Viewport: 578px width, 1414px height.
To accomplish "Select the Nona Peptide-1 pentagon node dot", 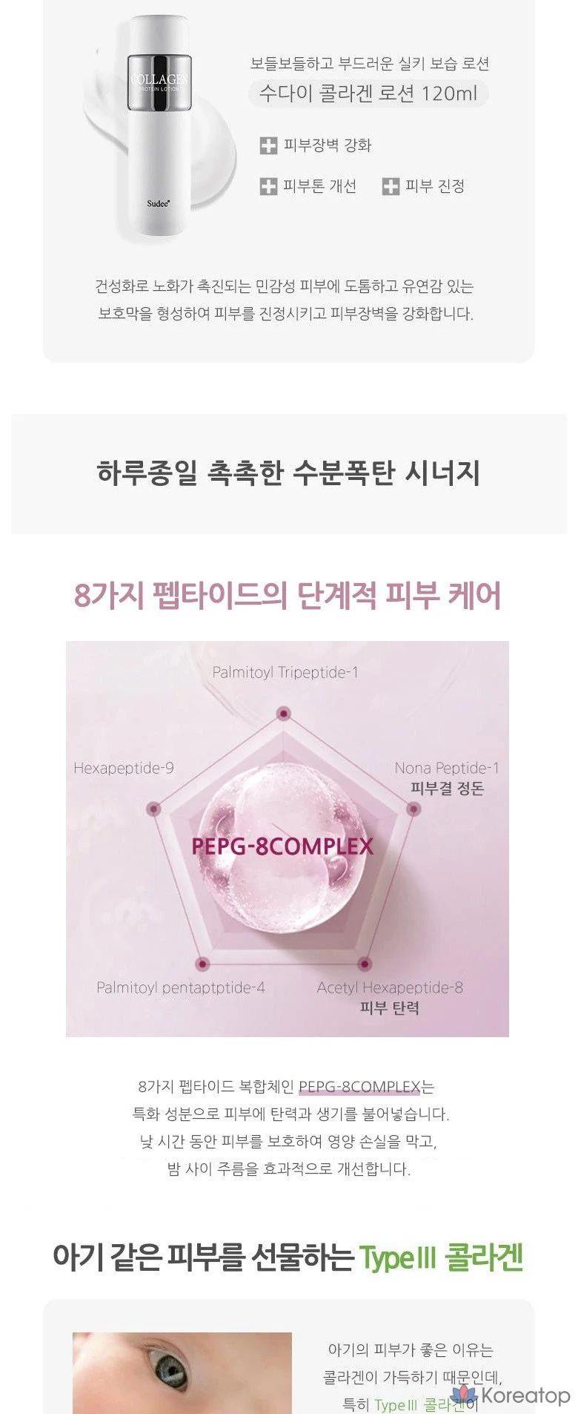I will 414,809.
